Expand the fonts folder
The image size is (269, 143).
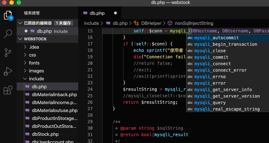(x=25, y=63)
